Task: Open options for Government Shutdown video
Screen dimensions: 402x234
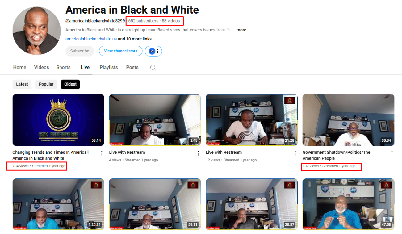Action: pyautogui.click(x=392, y=153)
